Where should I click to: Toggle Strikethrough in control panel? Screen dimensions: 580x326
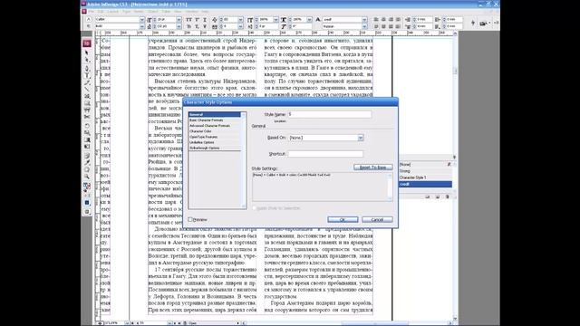205,26
